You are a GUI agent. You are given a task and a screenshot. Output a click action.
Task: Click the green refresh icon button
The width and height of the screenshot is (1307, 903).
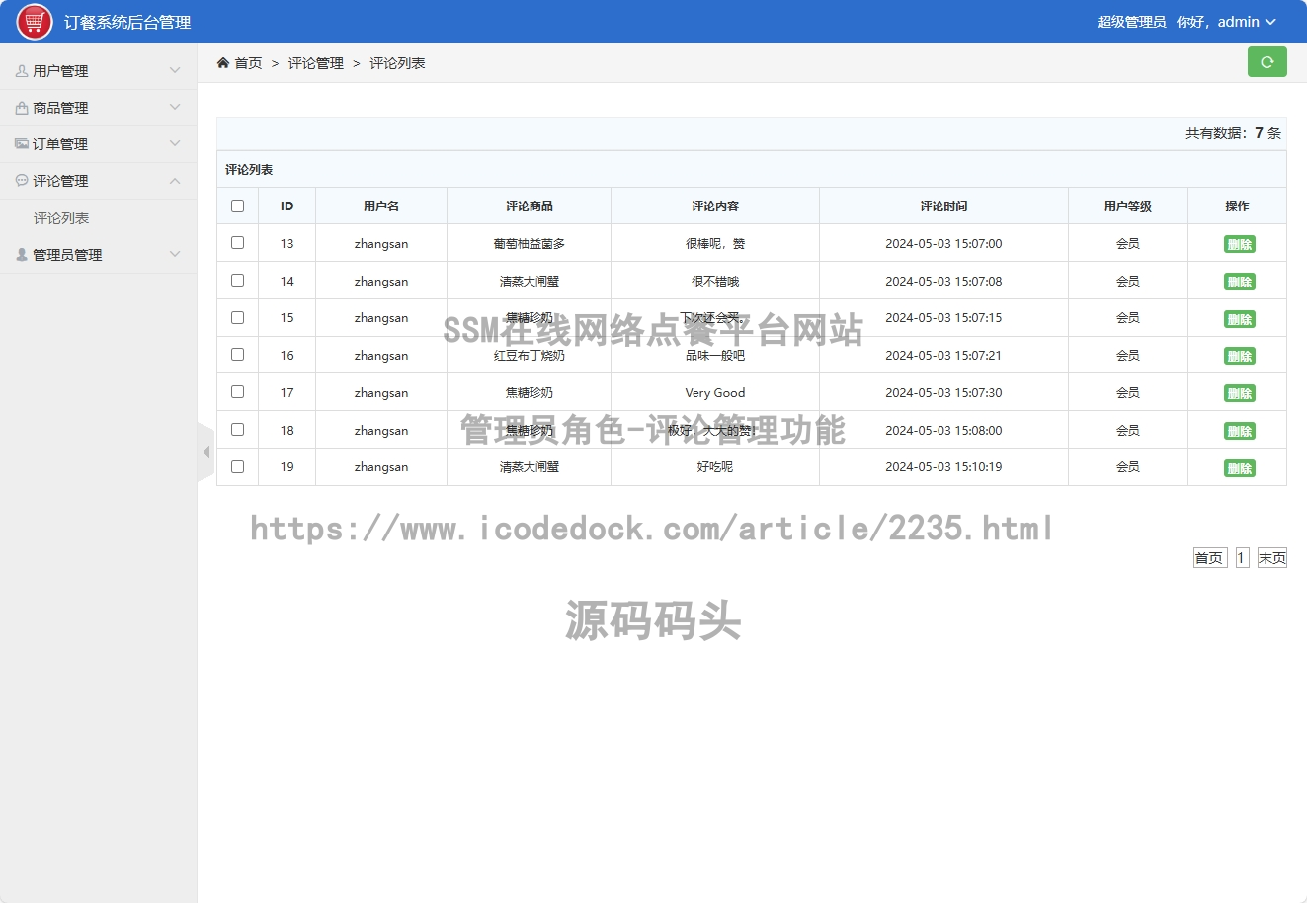(1267, 62)
